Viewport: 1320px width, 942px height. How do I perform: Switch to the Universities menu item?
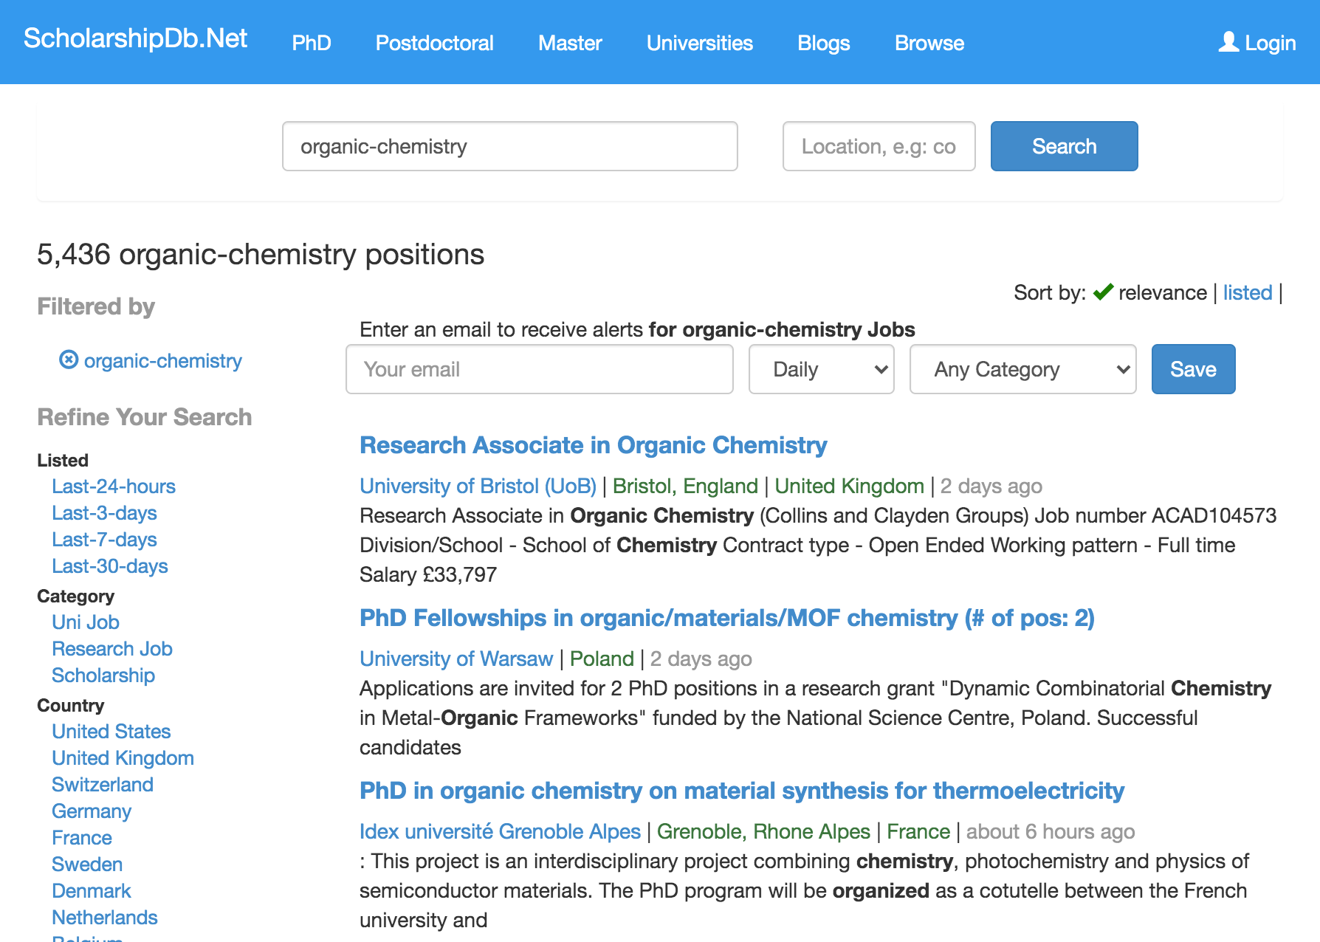(699, 43)
